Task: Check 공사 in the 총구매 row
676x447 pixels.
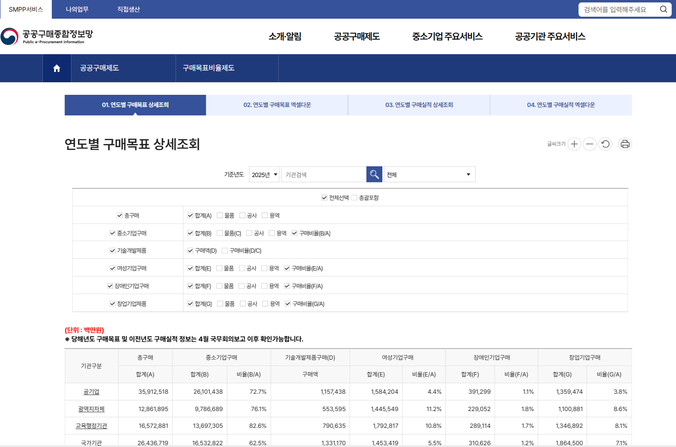Action: 242,215
